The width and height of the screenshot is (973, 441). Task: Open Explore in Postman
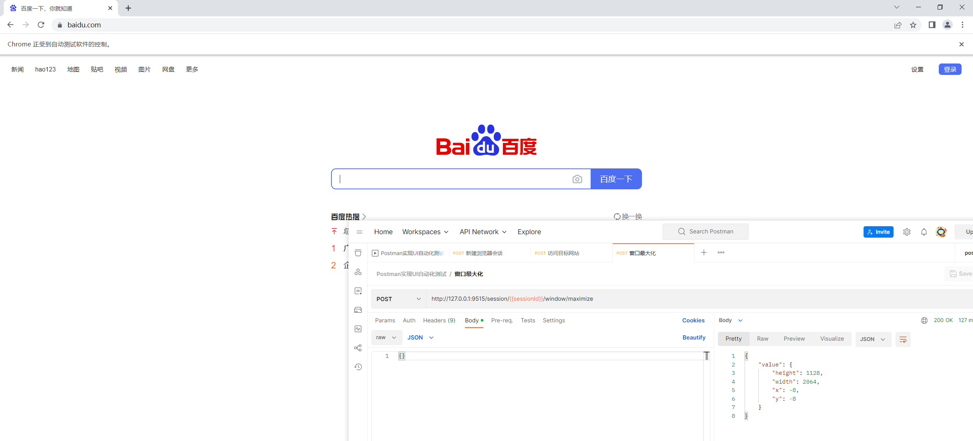click(529, 232)
